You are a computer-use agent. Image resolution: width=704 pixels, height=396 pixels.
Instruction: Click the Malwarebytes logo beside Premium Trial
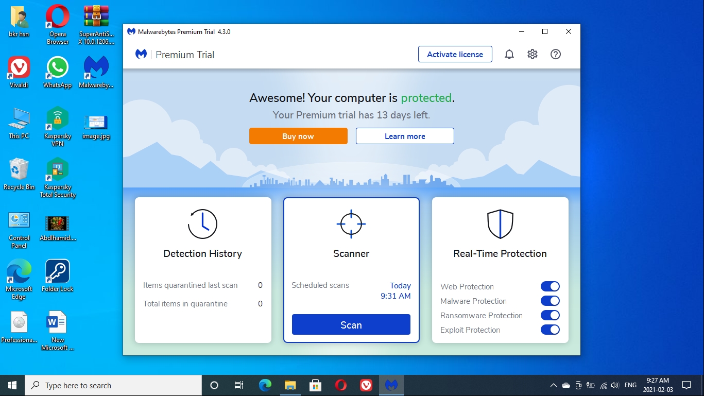coord(141,55)
